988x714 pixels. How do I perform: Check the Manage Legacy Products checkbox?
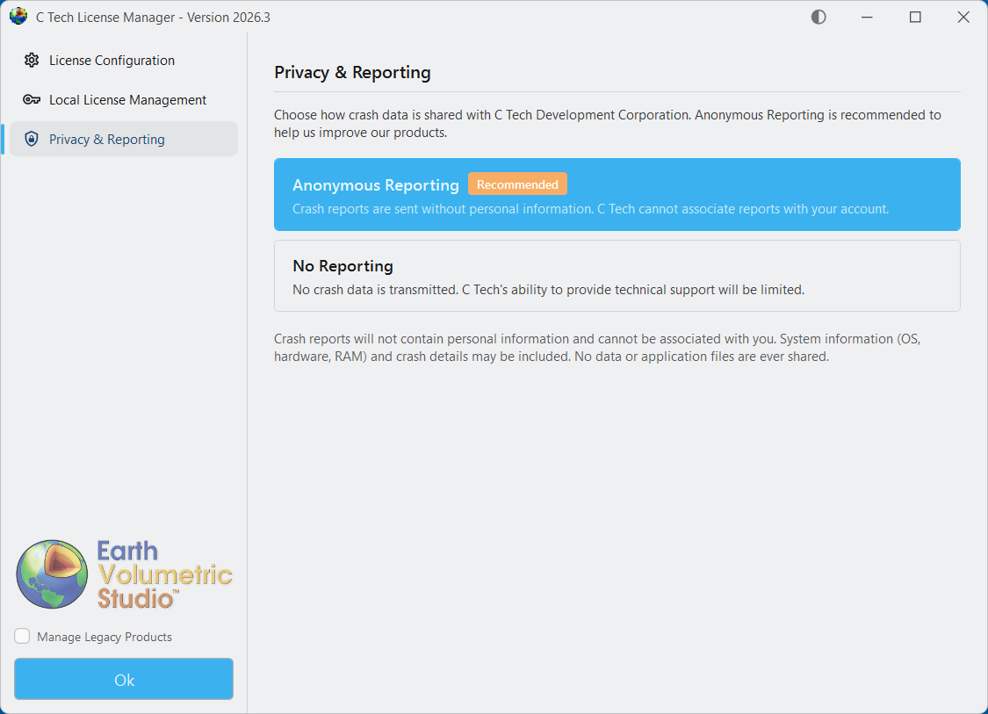click(x=21, y=636)
